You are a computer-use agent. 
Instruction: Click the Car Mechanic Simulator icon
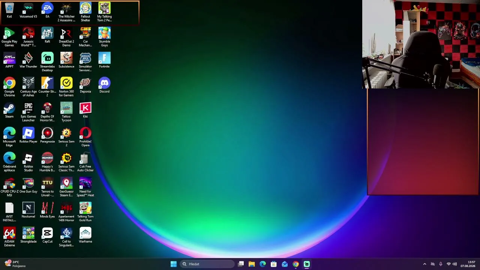pyautogui.click(x=85, y=37)
